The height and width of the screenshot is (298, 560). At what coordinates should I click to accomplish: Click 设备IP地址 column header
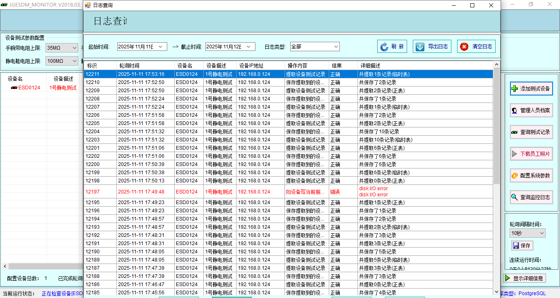260,66
